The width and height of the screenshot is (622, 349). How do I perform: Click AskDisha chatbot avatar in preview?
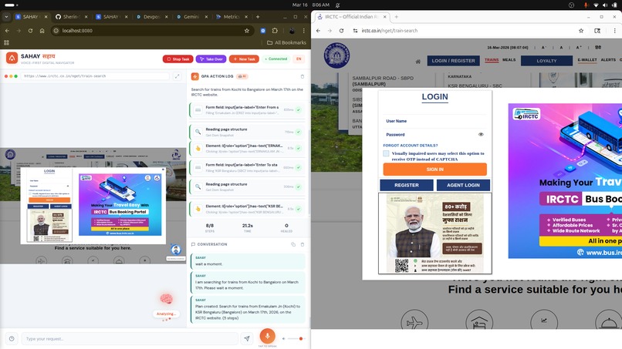(176, 250)
